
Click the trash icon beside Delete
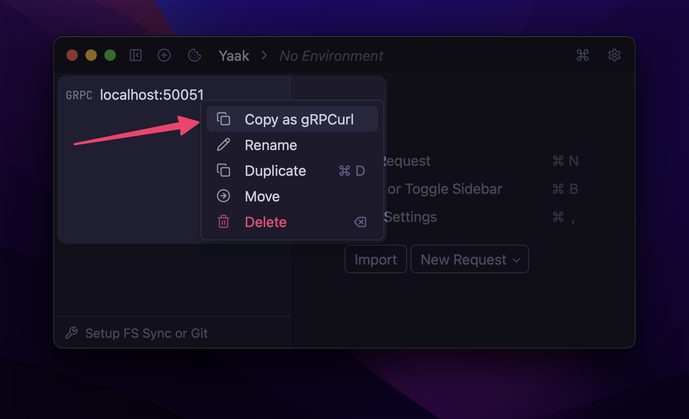[x=223, y=222]
